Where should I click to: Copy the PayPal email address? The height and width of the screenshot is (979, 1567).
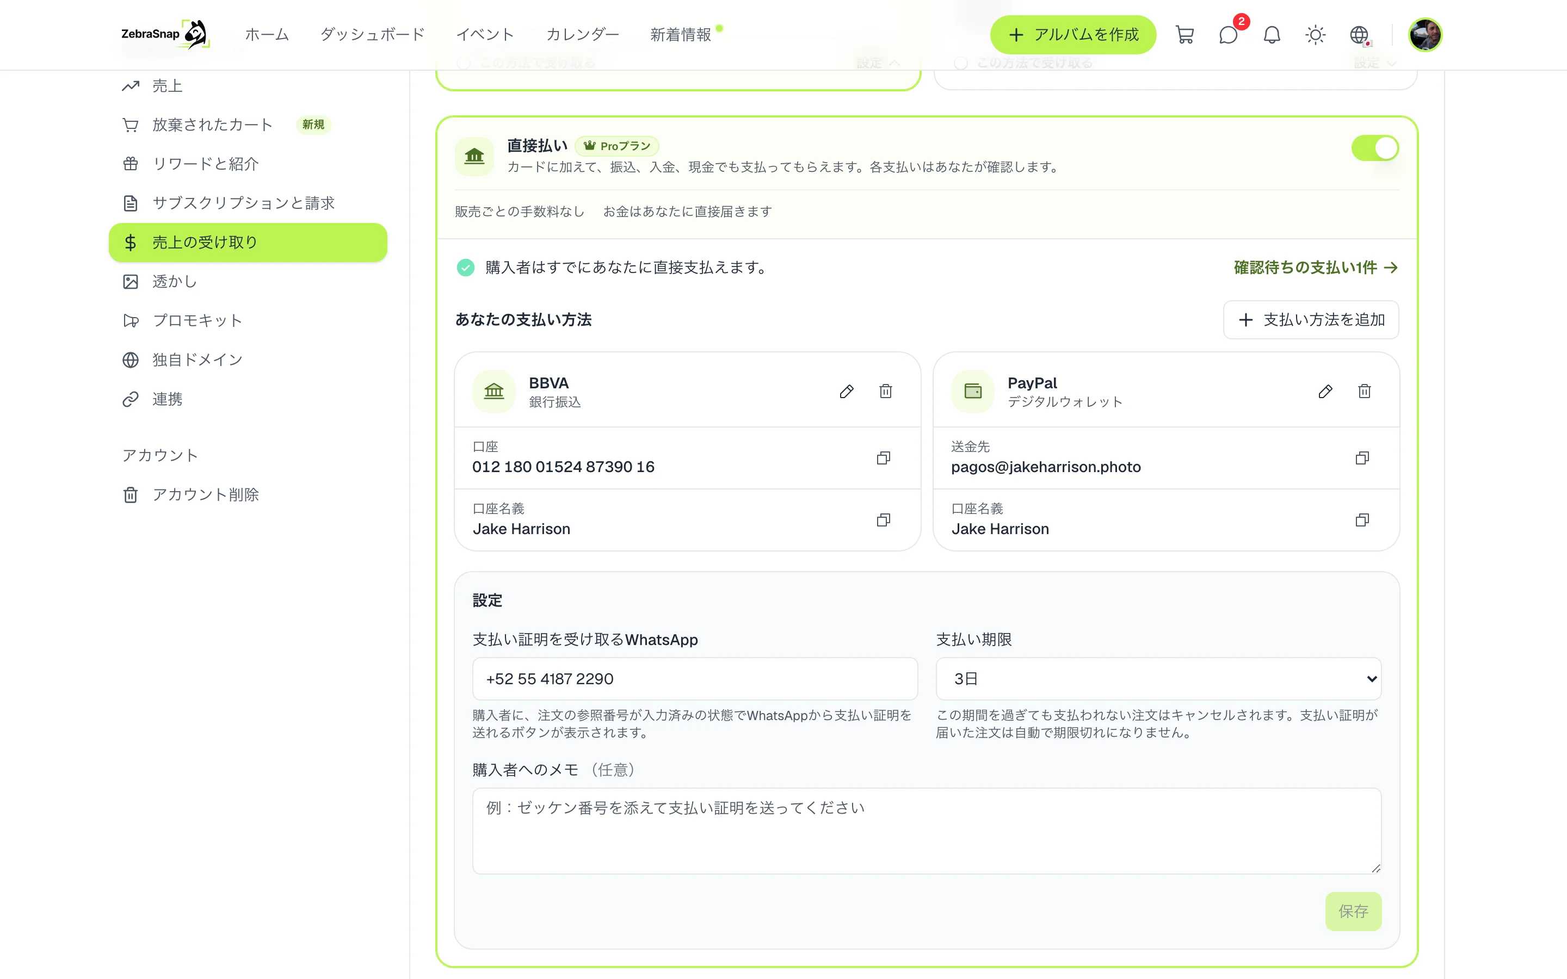(1362, 458)
